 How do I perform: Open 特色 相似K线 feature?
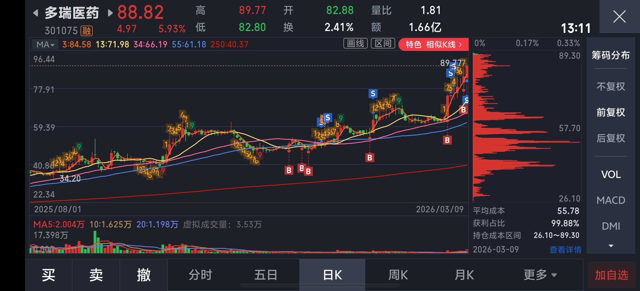[x=433, y=44]
